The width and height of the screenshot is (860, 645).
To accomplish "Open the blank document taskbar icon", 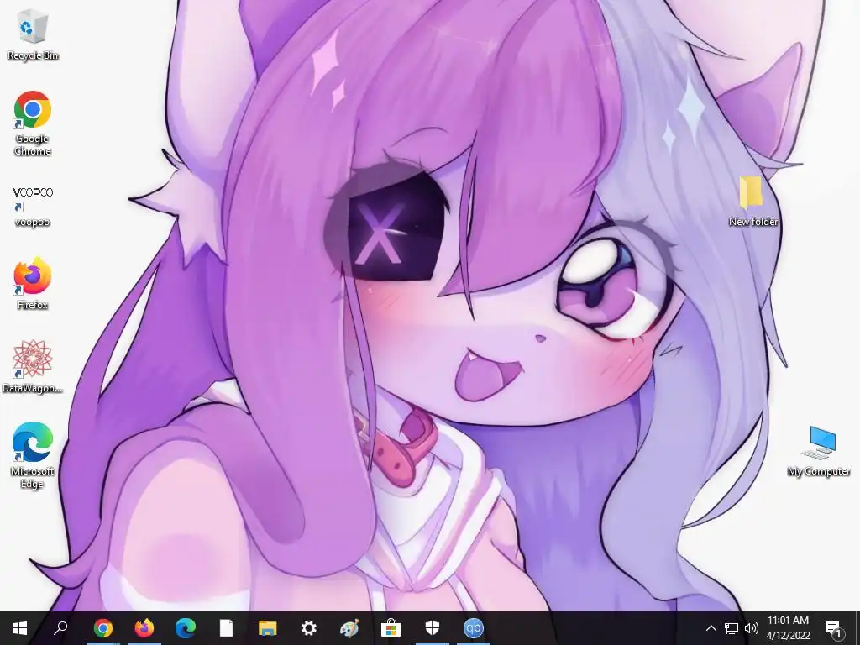I will (227, 628).
